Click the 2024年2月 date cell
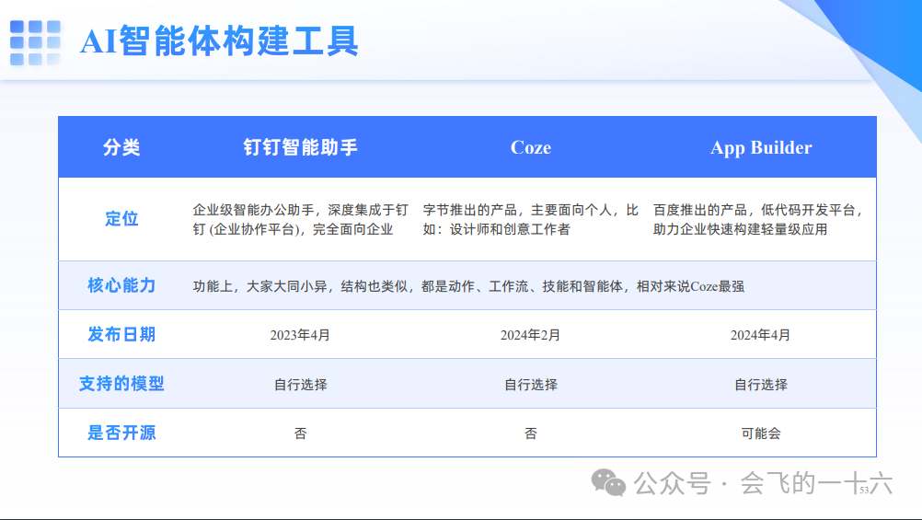The width and height of the screenshot is (922, 520). pyautogui.click(x=530, y=335)
